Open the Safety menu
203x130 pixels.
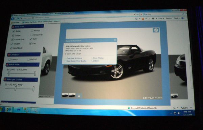[169, 18]
